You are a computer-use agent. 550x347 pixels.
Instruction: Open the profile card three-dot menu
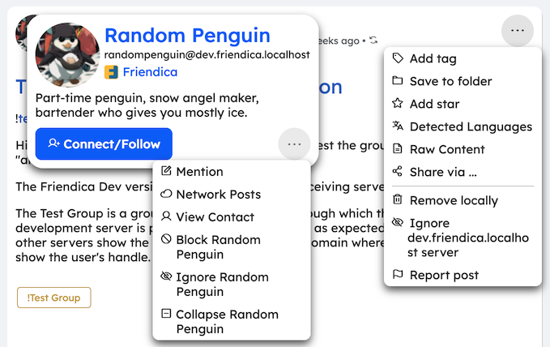point(294,144)
